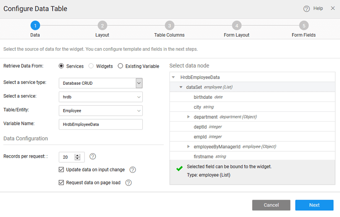This screenshot has width=340, height=217.
Task: Click step 3 Table Columns circle icon
Action: pos(169,26)
